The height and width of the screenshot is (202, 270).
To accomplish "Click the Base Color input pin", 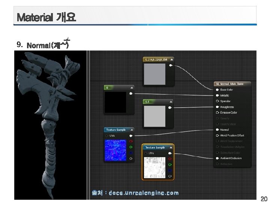I will pyautogui.click(x=217, y=90).
